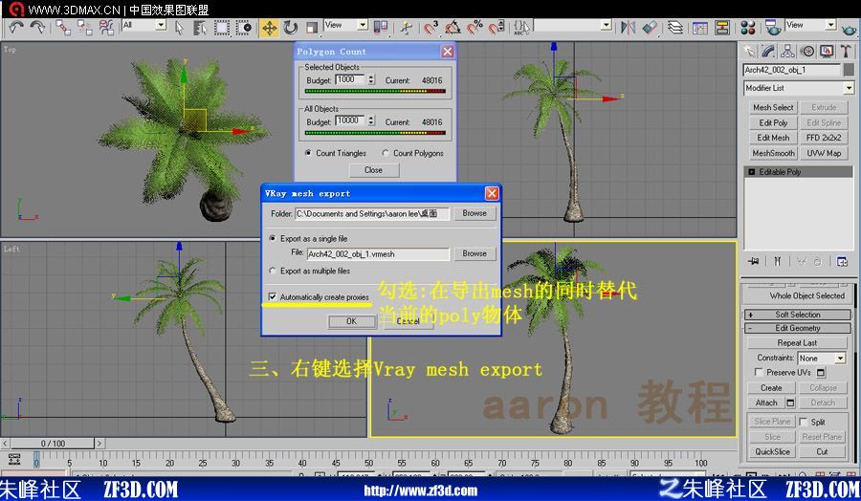Toggle the Percent Snap icon
This screenshot has height=501, width=861.
pos(475,28)
